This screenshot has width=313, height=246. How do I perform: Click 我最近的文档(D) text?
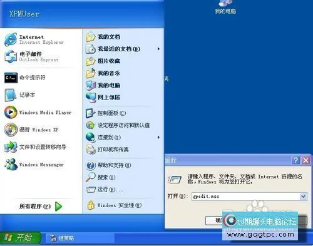coord(119,49)
